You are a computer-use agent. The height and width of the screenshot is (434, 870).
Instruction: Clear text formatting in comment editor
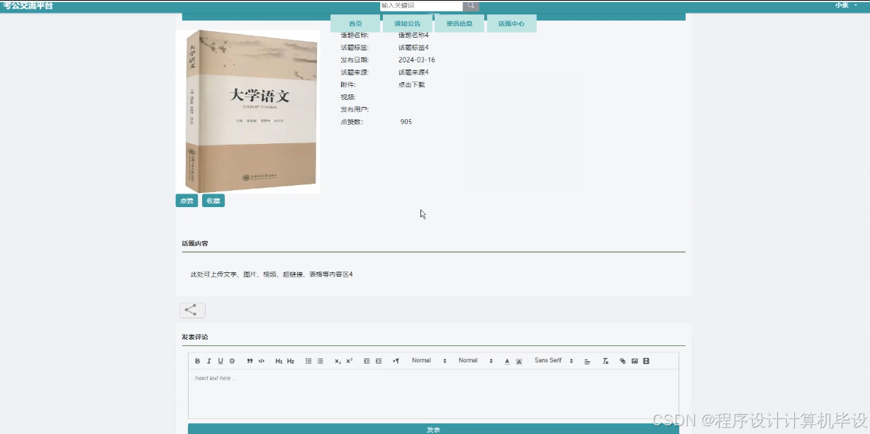coord(606,361)
